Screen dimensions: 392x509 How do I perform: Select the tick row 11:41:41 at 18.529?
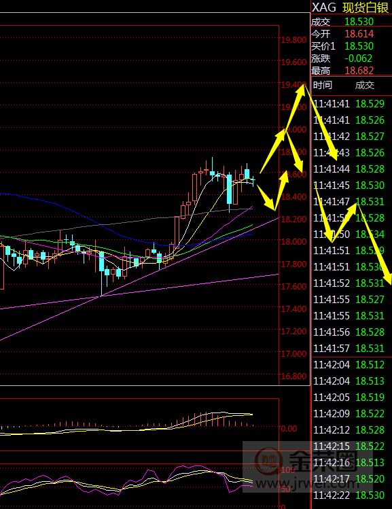(x=349, y=104)
